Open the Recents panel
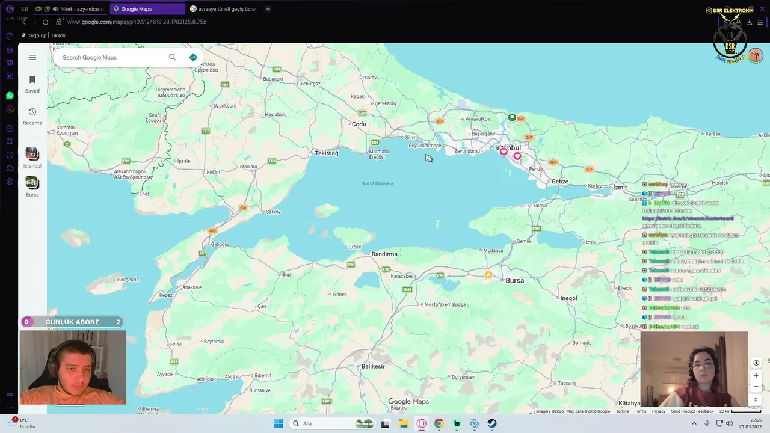770x433 pixels. click(x=32, y=116)
